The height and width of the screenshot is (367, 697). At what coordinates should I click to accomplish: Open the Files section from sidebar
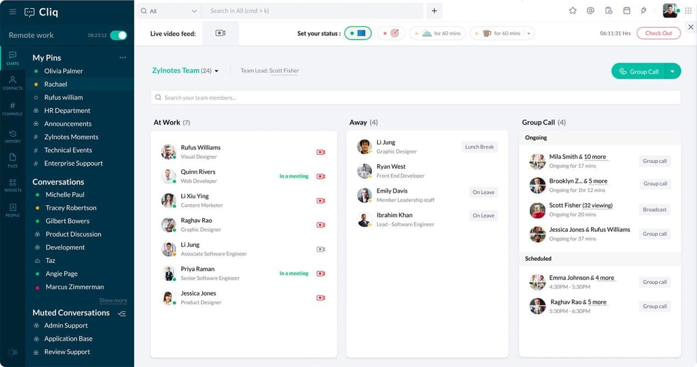pos(12,162)
